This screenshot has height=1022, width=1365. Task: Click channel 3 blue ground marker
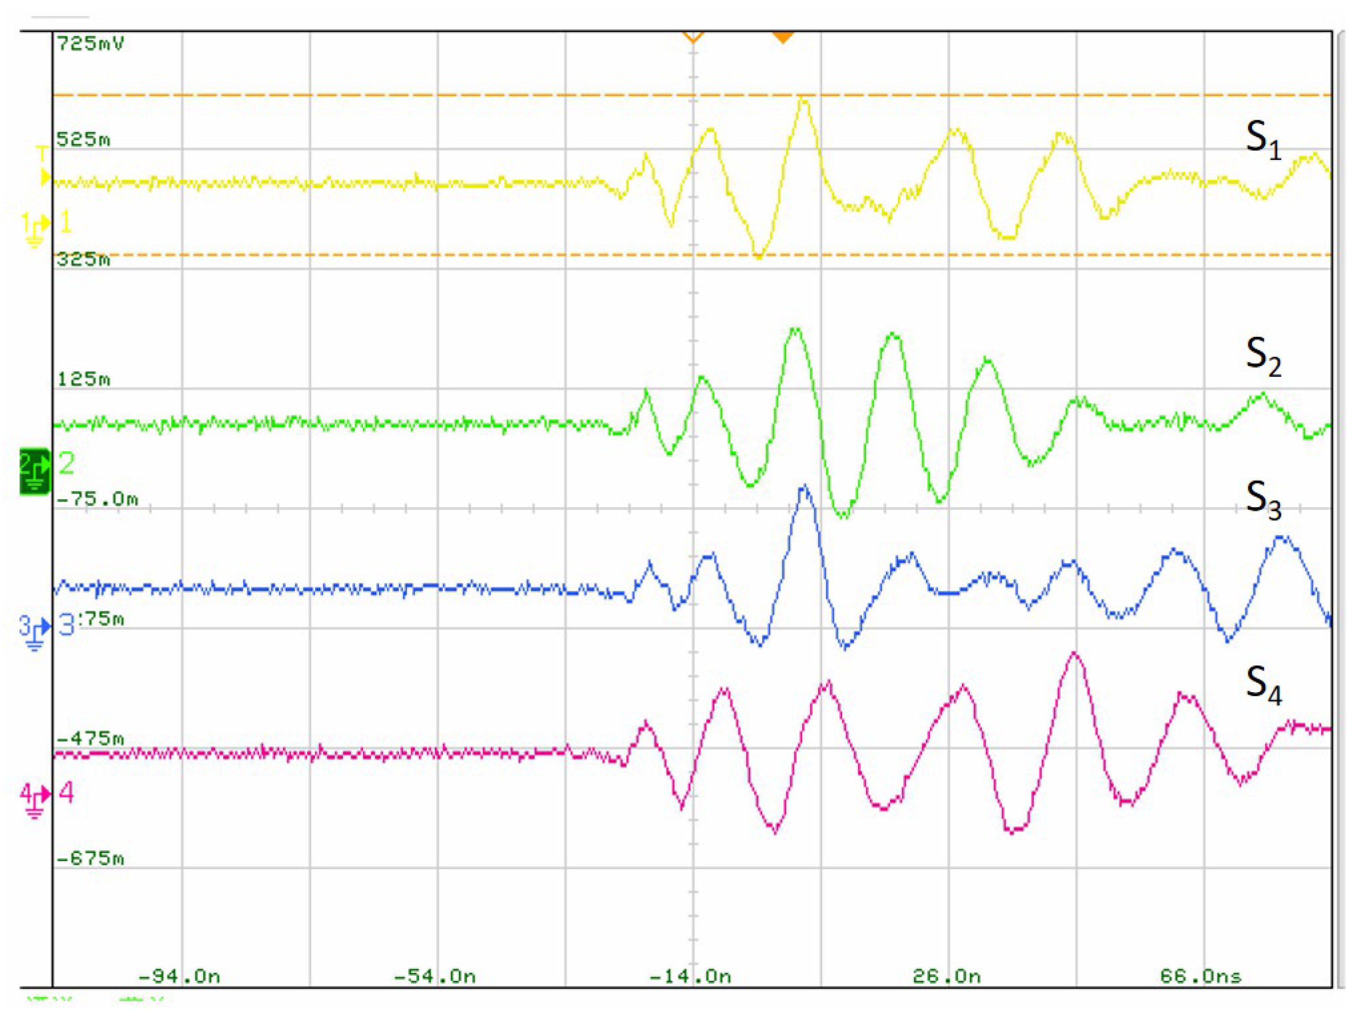[x=34, y=635]
